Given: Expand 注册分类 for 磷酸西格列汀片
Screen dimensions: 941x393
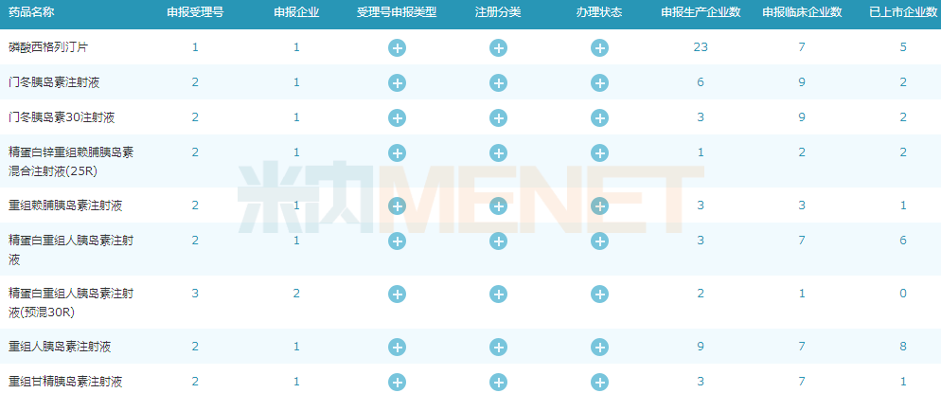Looking at the screenshot, I should coord(498,47).
